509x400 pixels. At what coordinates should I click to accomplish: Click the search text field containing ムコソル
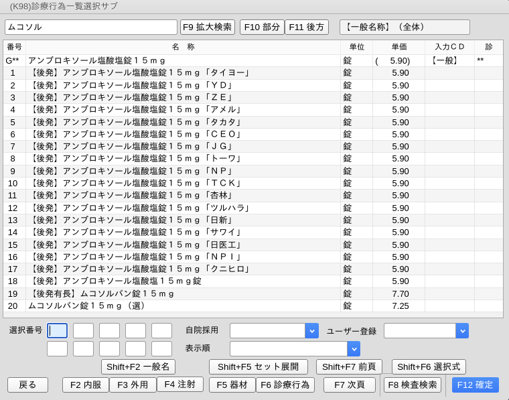[x=91, y=27]
